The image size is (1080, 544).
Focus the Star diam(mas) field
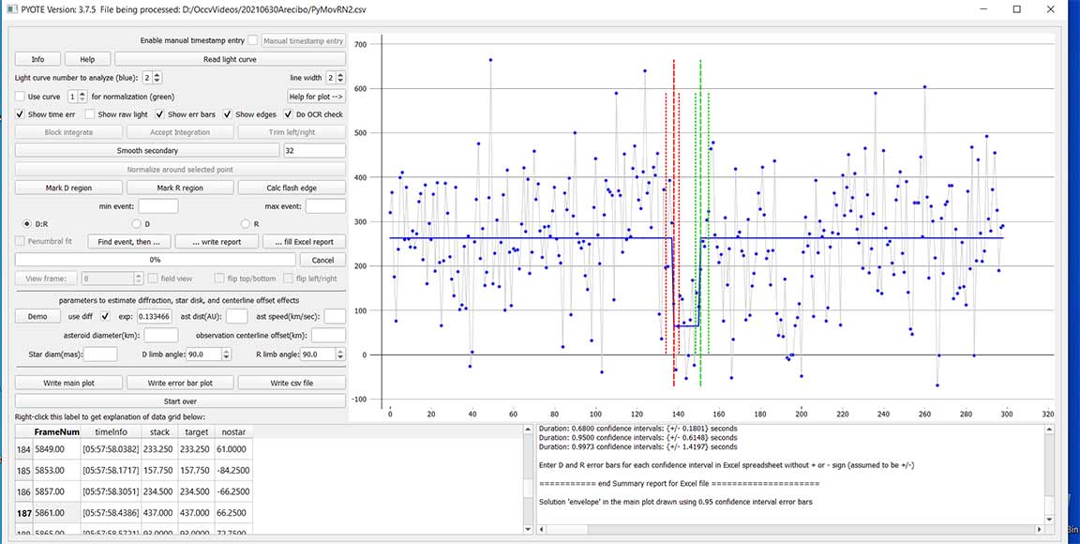click(100, 354)
